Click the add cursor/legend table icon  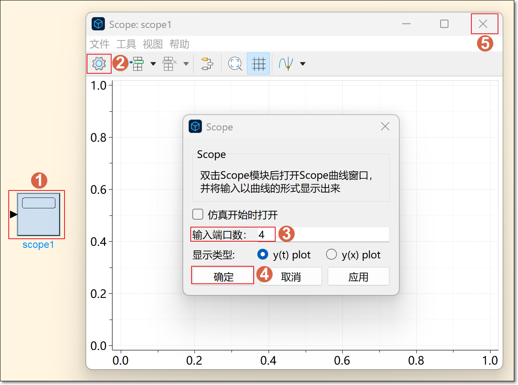pos(137,64)
